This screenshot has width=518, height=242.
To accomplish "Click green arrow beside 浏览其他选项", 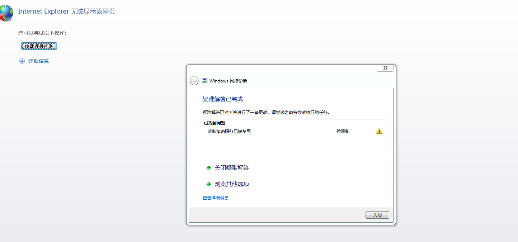I will 208,184.
